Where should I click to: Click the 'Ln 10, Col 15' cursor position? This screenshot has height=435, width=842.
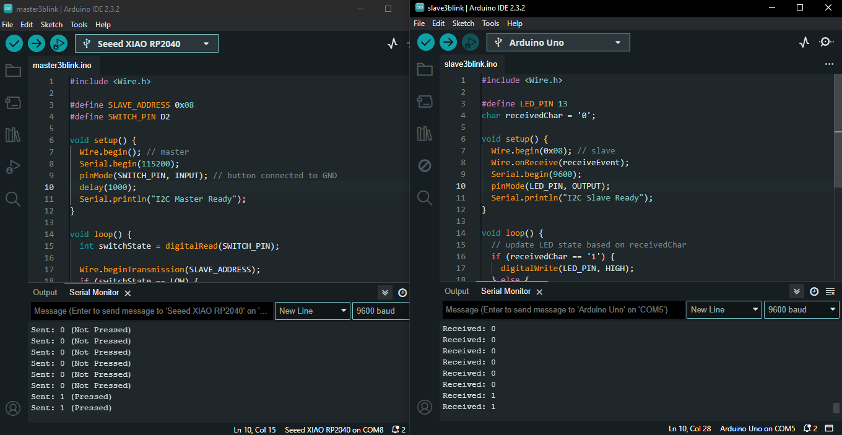click(x=255, y=429)
